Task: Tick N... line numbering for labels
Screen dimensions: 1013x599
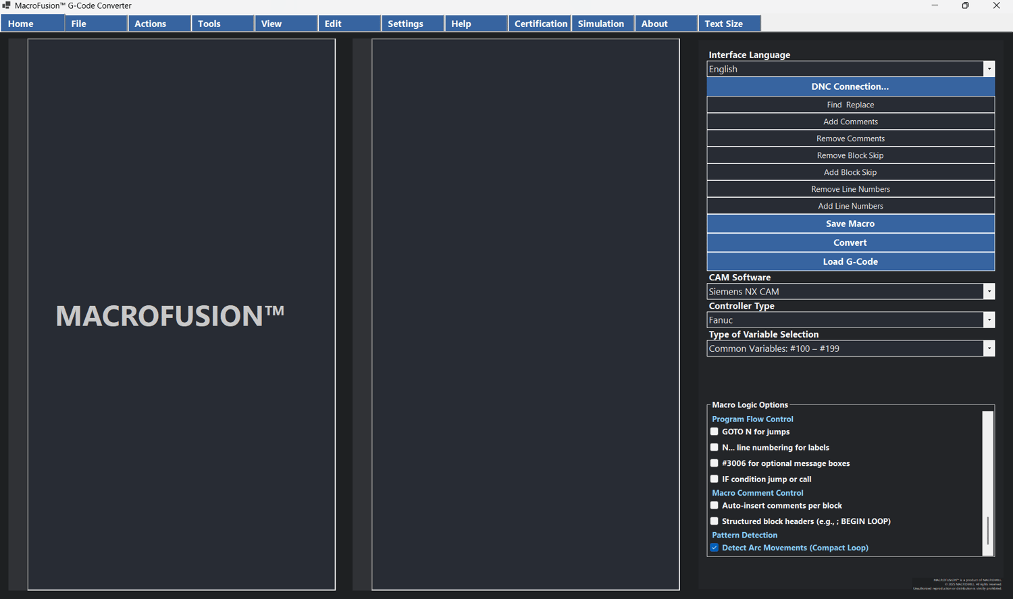Action: pyautogui.click(x=715, y=447)
